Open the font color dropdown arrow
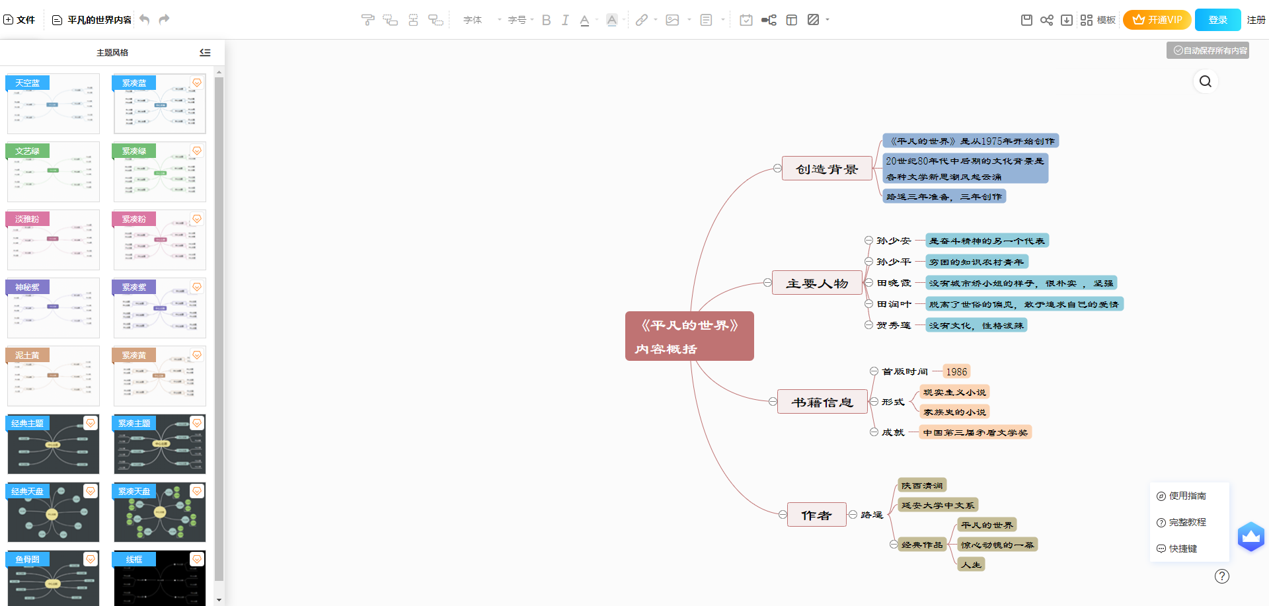1269x606 pixels. click(x=597, y=20)
